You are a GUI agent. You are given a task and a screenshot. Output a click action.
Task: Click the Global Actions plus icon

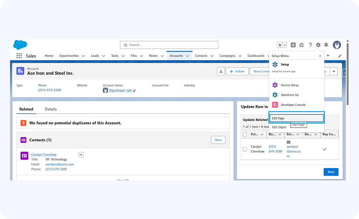(293, 45)
